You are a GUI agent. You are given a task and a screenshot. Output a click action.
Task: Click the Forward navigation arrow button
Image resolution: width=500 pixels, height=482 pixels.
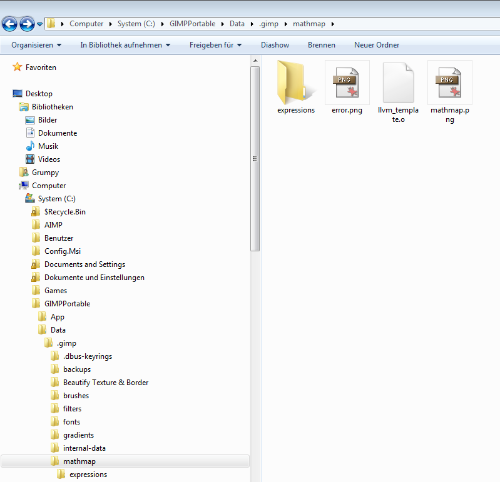click(27, 24)
